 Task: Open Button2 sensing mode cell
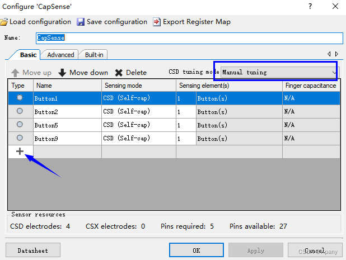[x=139, y=111]
